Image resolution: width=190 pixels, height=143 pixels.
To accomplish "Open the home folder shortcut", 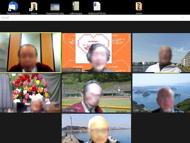I will coord(34,7).
